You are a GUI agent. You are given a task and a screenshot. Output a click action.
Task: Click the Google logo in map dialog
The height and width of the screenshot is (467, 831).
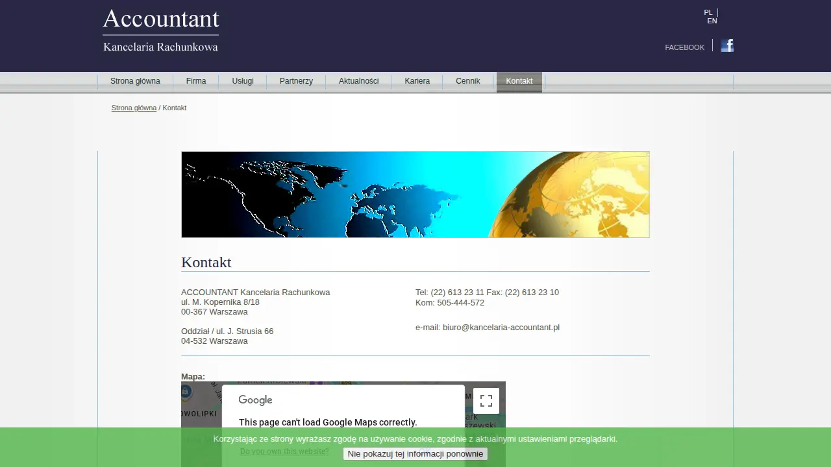tap(255, 400)
